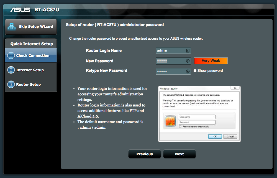
Task: Click the key icon in Retype New Password field
Action: click(188, 71)
